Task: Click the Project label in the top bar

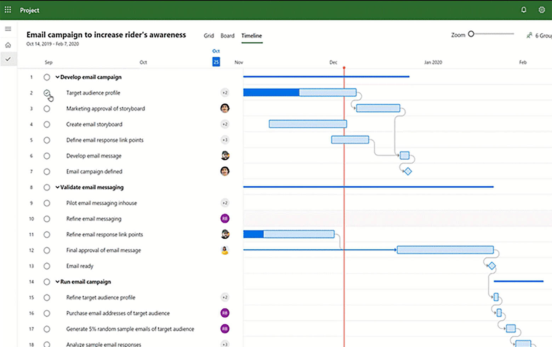Action: pos(29,10)
